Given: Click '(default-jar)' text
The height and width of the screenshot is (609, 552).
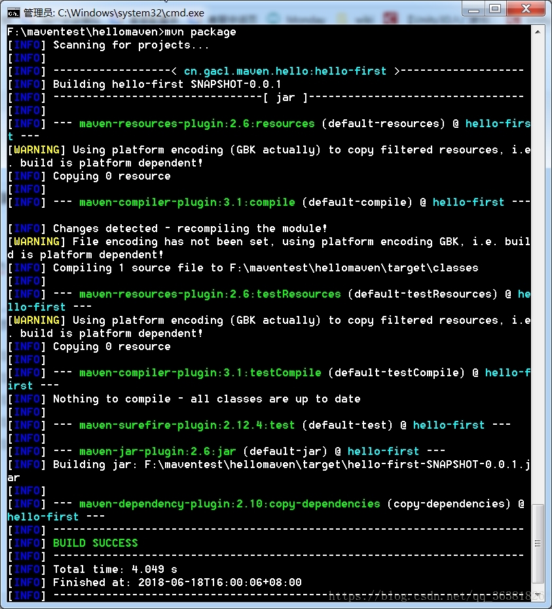Looking at the screenshot, I should coord(285,451).
